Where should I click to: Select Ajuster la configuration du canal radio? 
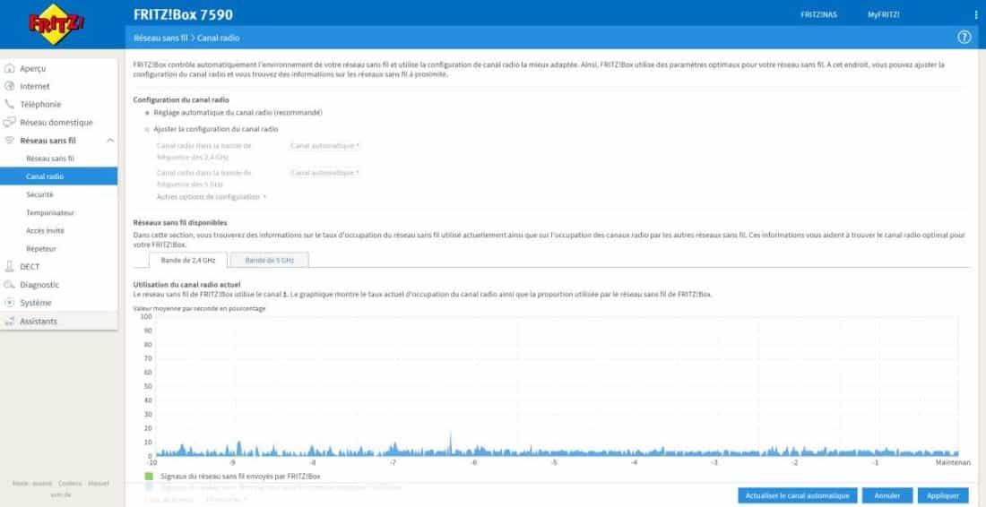(x=147, y=129)
